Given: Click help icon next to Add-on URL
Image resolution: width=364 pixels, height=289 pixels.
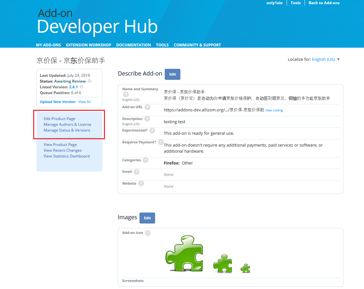Looking at the screenshot, I should 147,107.
